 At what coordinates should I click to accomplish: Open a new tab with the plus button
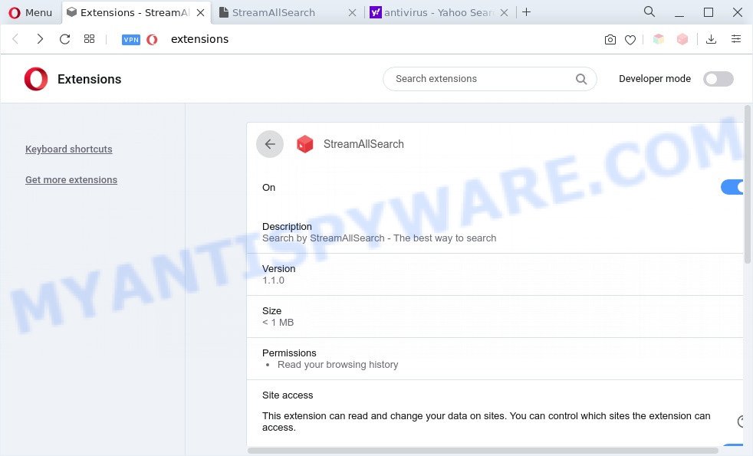[x=526, y=12]
